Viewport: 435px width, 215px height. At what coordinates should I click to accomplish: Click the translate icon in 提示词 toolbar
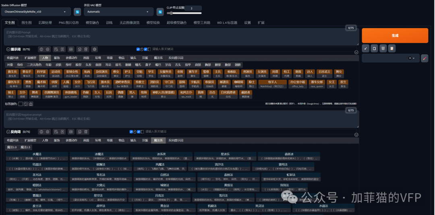71,50
